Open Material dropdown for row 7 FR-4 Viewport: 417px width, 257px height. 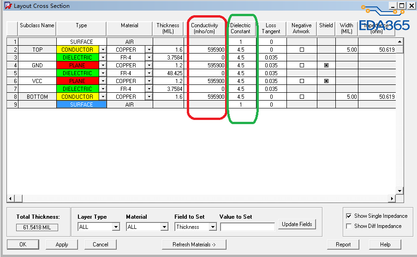pos(149,89)
